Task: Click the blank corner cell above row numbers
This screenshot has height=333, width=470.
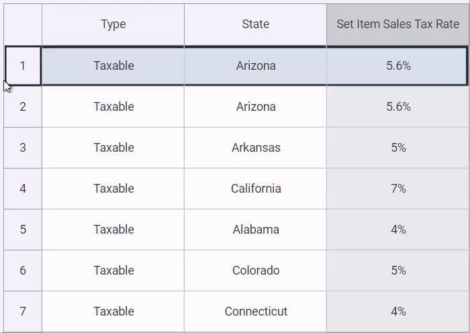Action: coord(23,24)
